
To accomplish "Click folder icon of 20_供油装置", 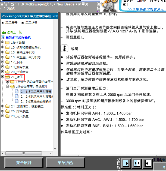I will point(7,72).
